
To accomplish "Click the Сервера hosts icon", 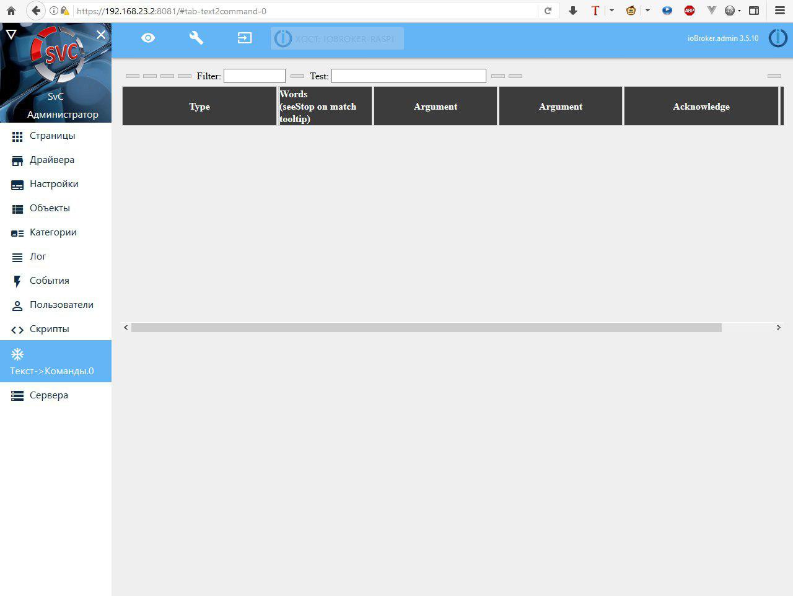I will coord(17,396).
